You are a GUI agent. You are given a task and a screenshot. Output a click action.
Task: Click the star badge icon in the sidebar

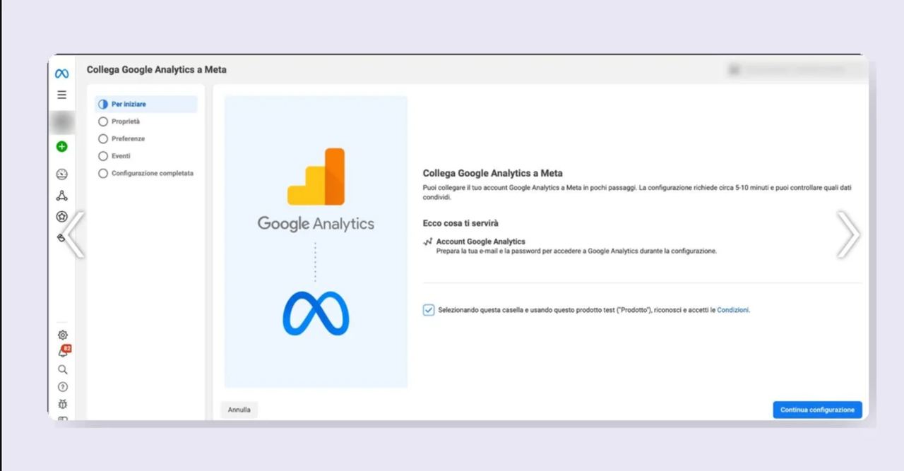[61, 217]
